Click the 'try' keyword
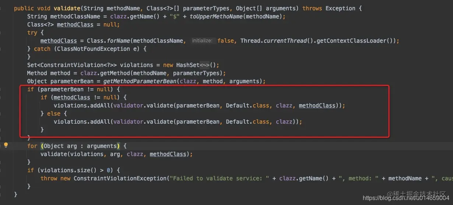453x205 pixels. (x=32, y=33)
